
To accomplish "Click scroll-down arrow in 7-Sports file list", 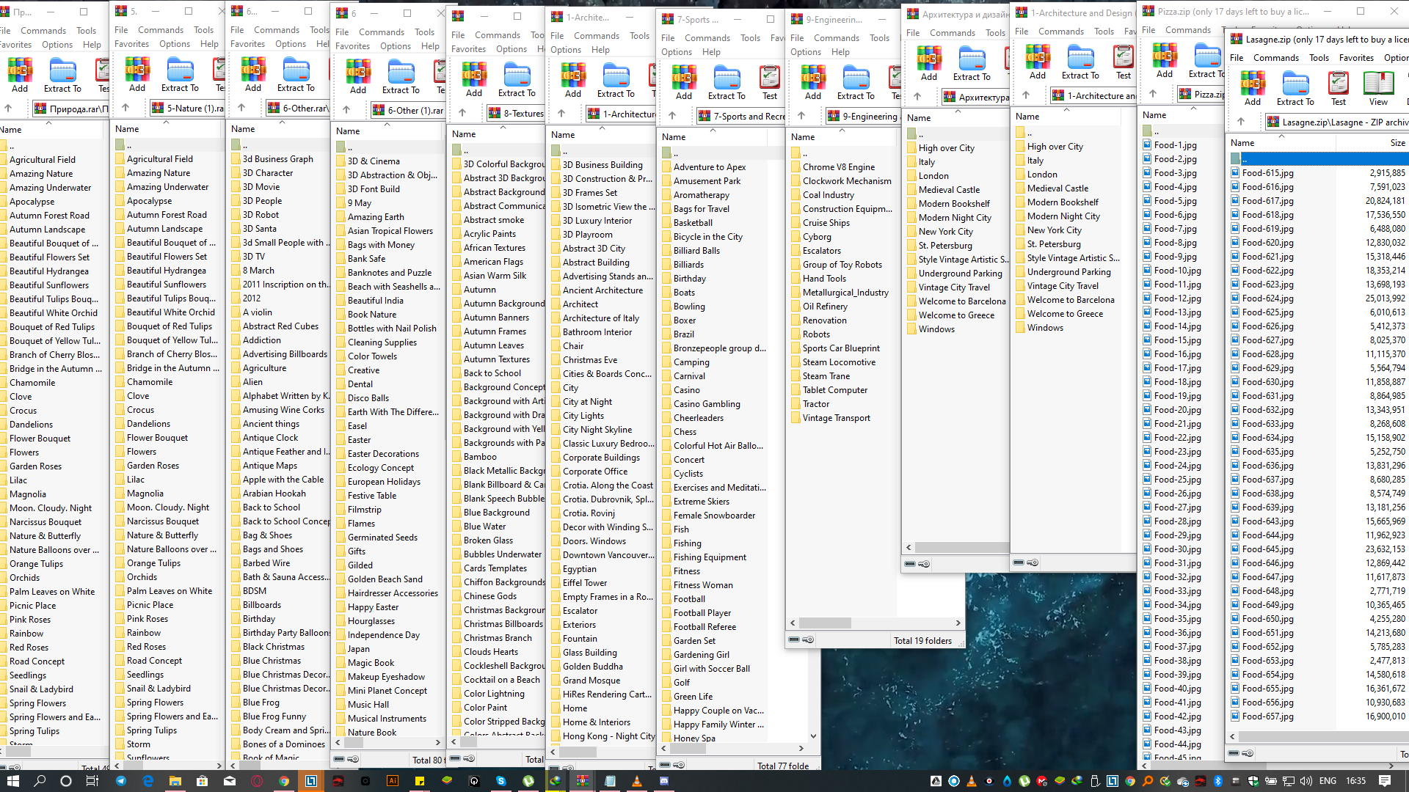I will 813,736.
